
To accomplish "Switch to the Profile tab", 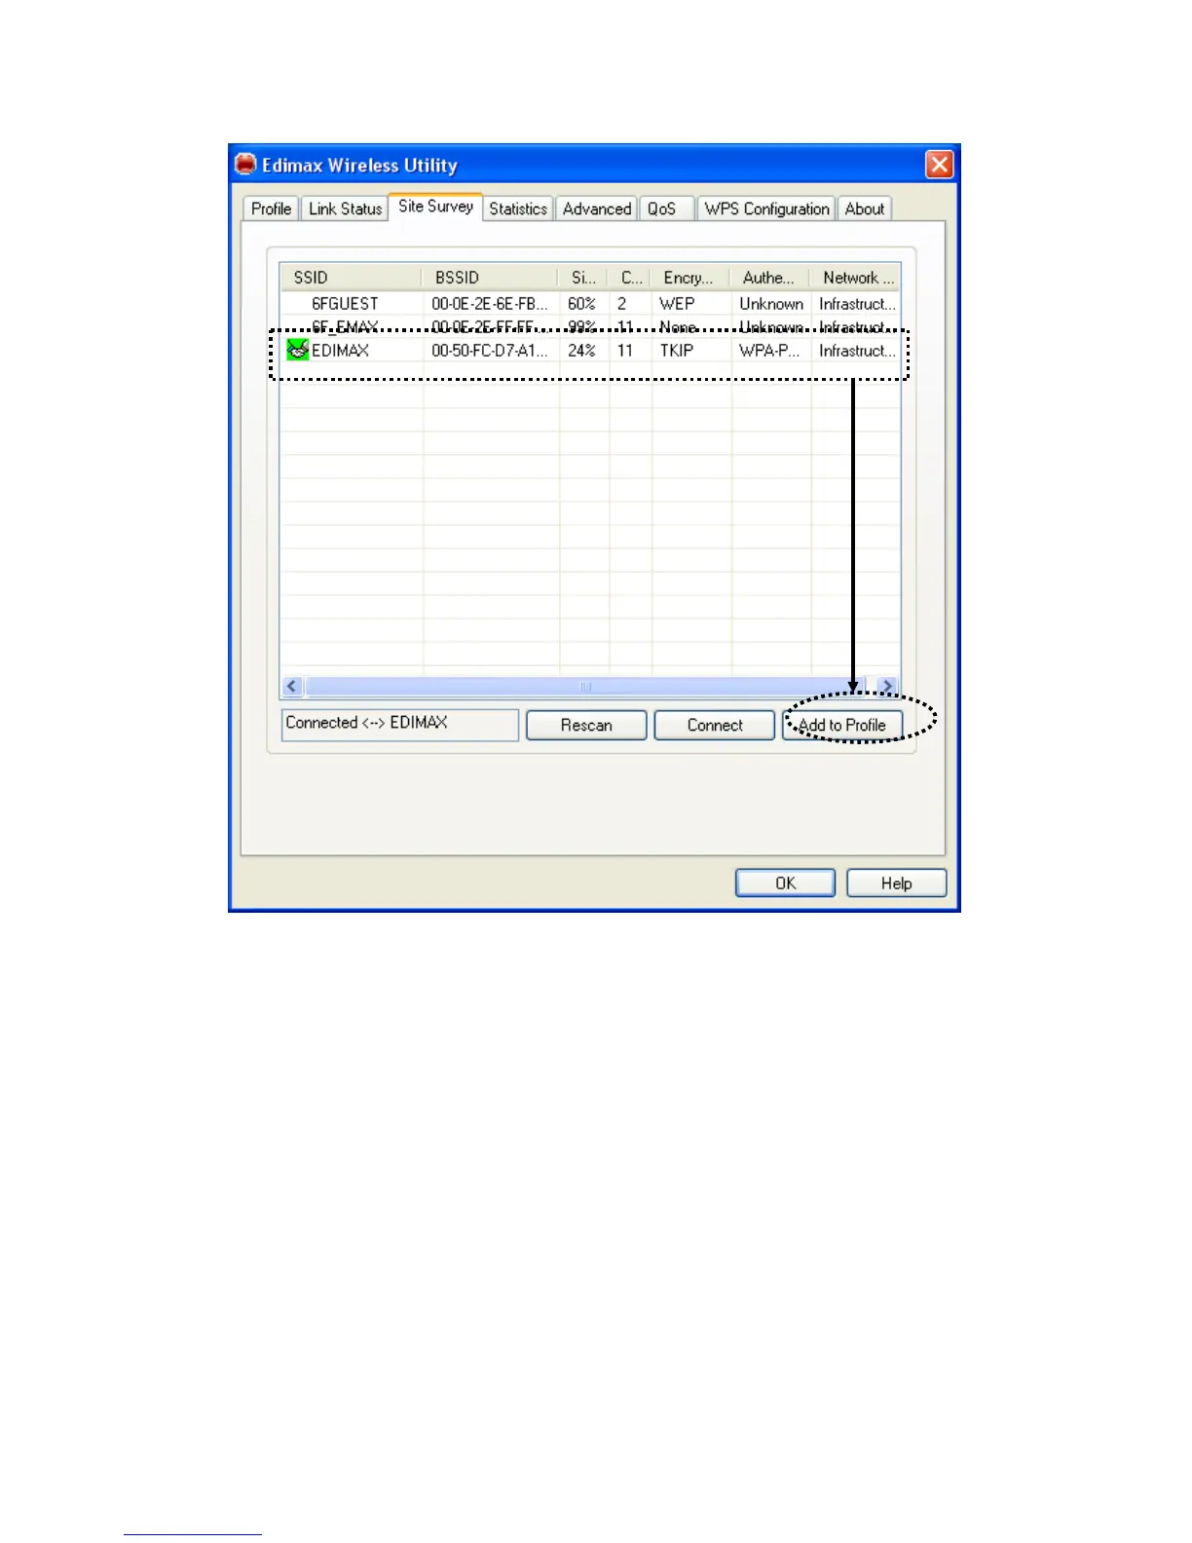I will [271, 208].
